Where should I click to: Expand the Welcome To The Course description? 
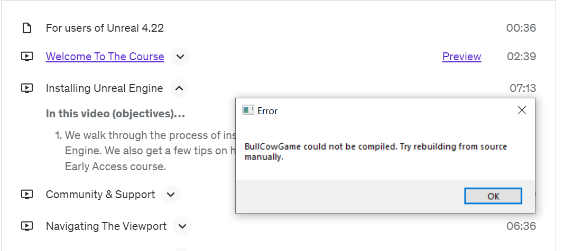click(180, 57)
